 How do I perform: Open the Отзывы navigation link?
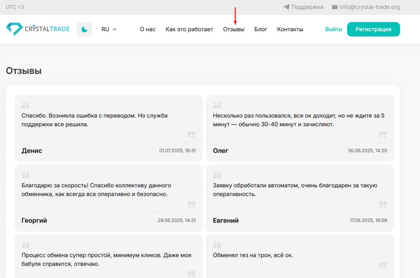pyautogui.click(x=233, y=29)
